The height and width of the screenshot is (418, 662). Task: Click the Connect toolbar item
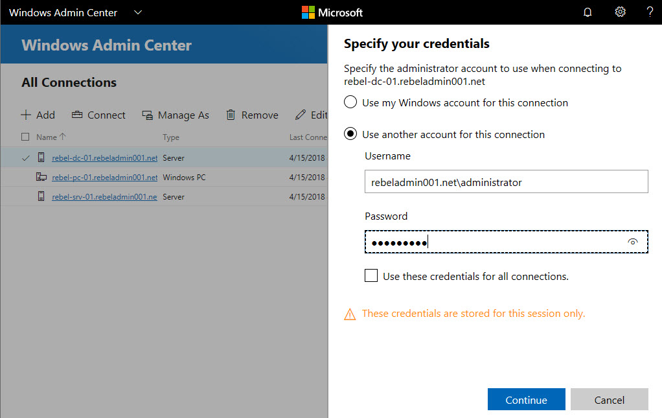98,115
